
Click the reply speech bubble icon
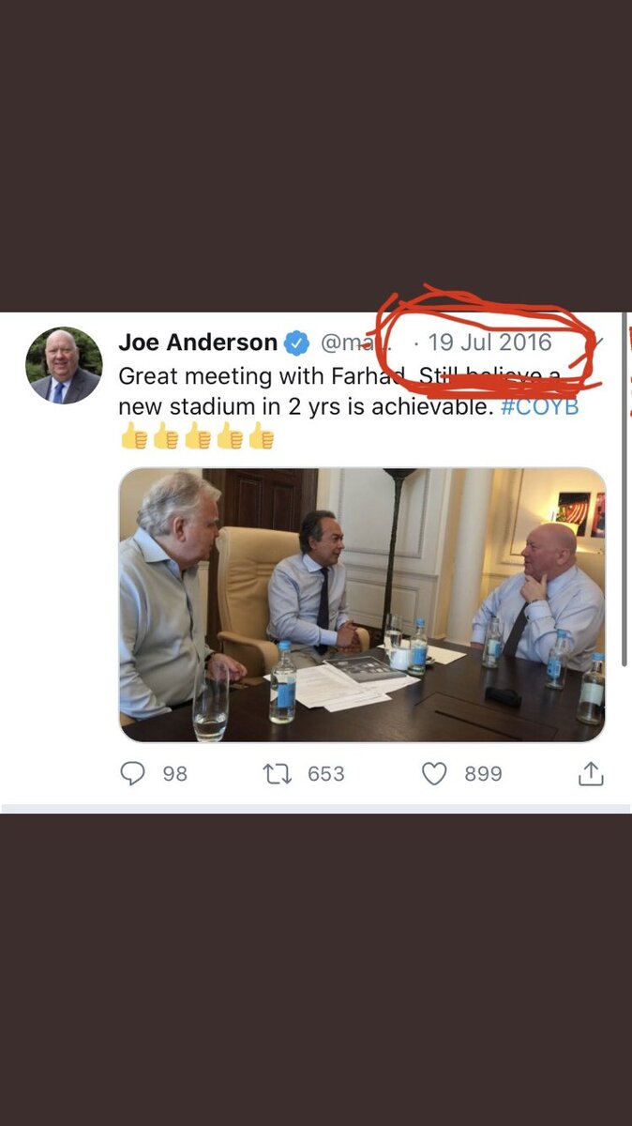point(133,773)
